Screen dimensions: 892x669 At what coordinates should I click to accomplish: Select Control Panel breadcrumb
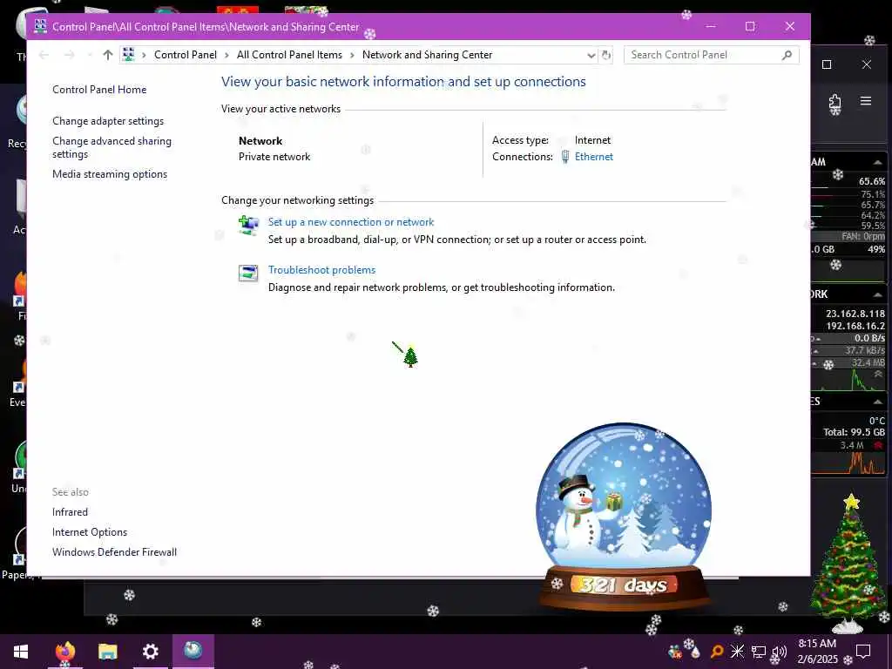[x=186, y=55]
